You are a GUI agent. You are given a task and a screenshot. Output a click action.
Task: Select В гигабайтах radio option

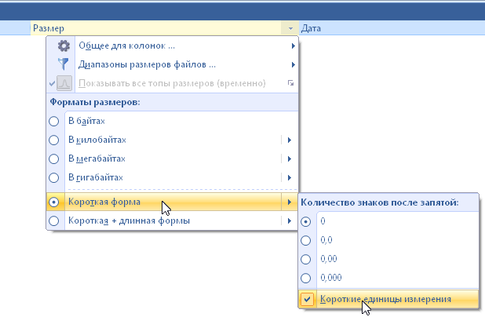tap(54, 178)
